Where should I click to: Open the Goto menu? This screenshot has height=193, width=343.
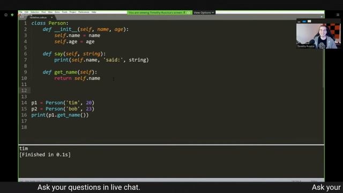[57, 12]
